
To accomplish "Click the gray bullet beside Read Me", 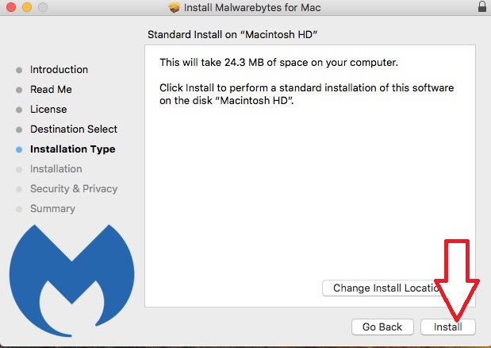I will click(19, 90).
